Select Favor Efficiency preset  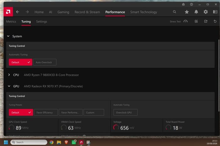pos(46,112)
